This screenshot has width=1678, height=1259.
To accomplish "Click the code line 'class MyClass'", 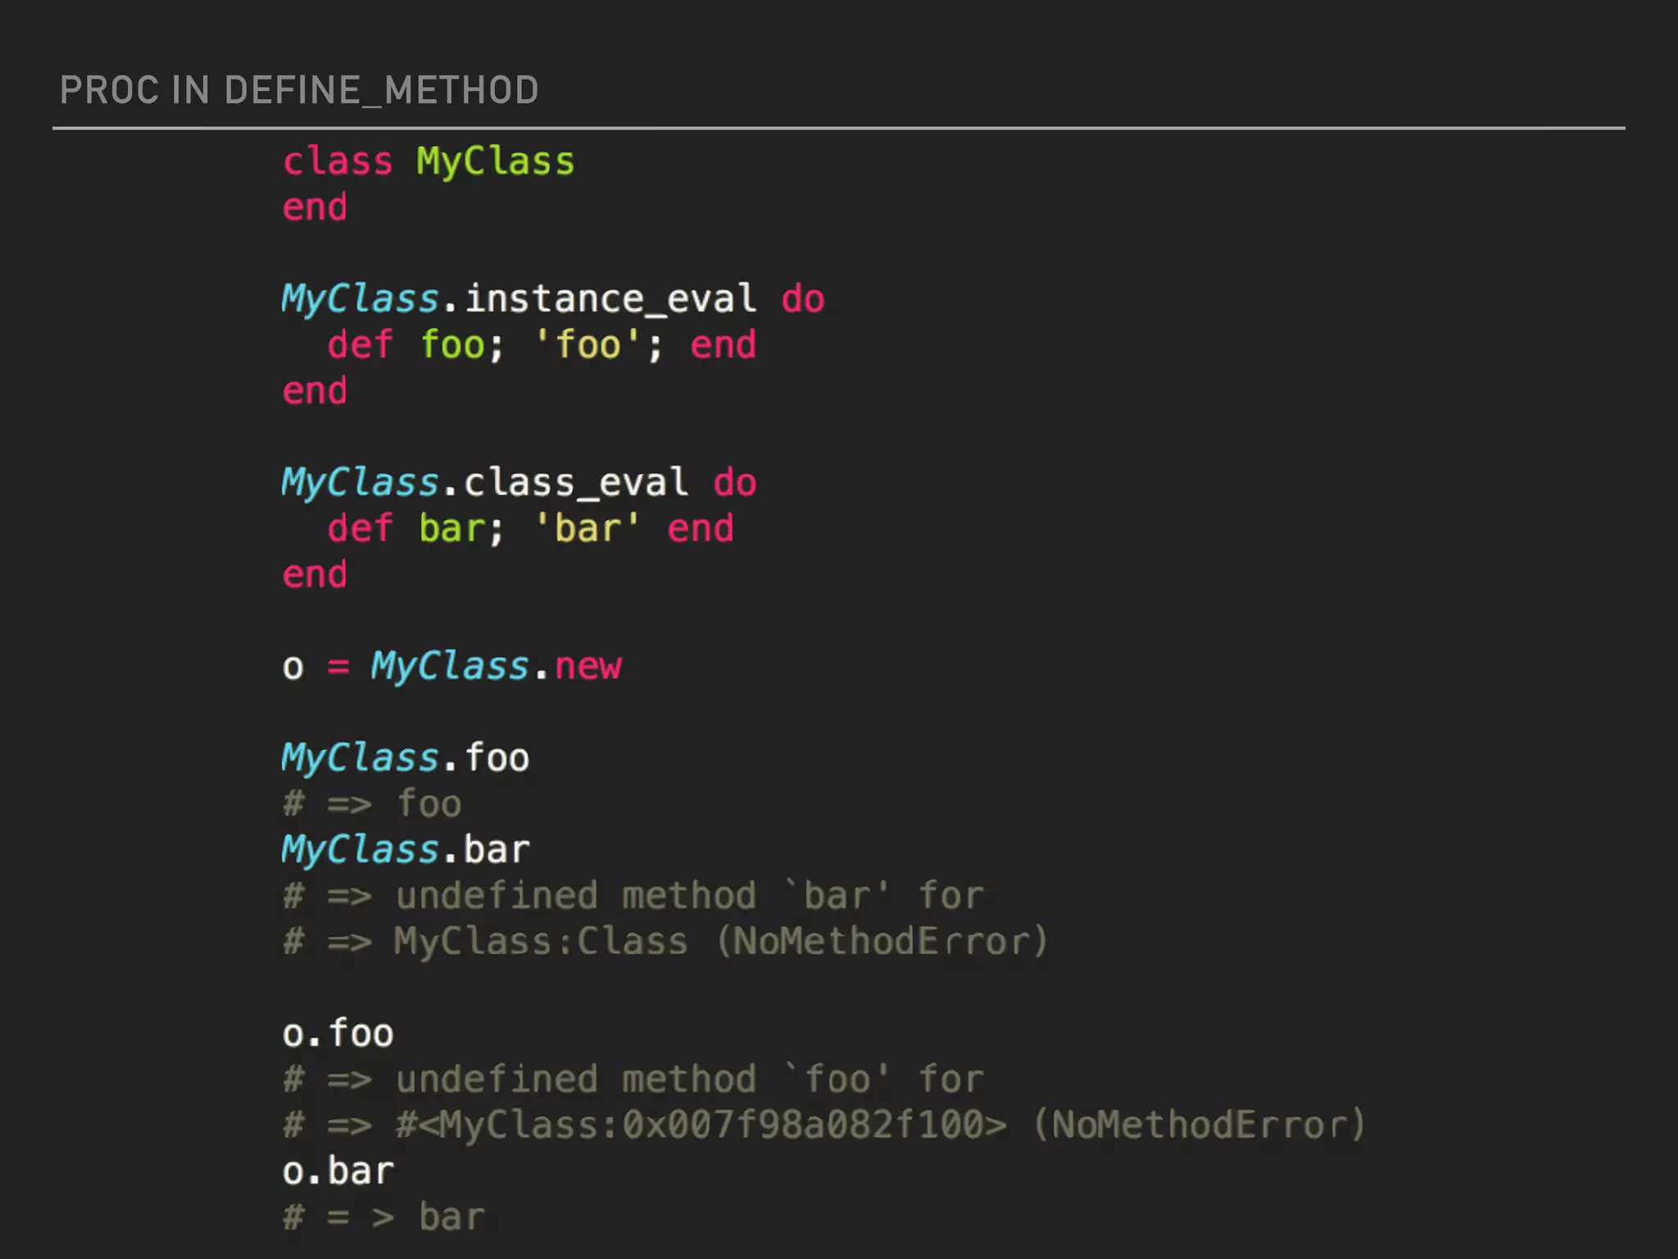I will (429, 161).
